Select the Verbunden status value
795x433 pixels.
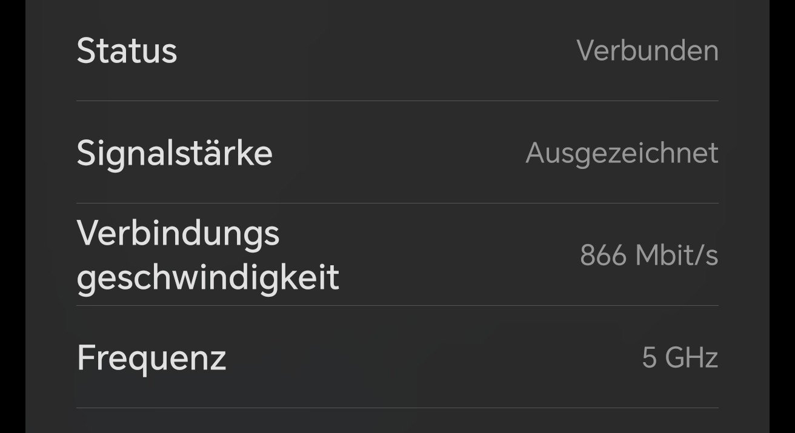pyautogui.click(x=647, y=51)
